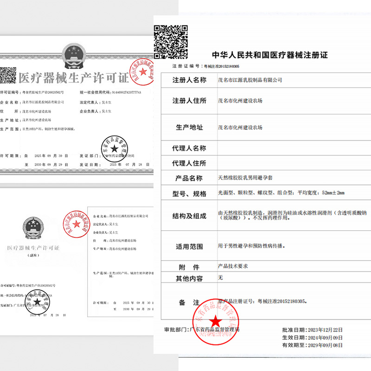Click the black round seal on the 副本 copy
Image resolution: width=371 pixels, height=371 pixels.
[x=38, y=302]
